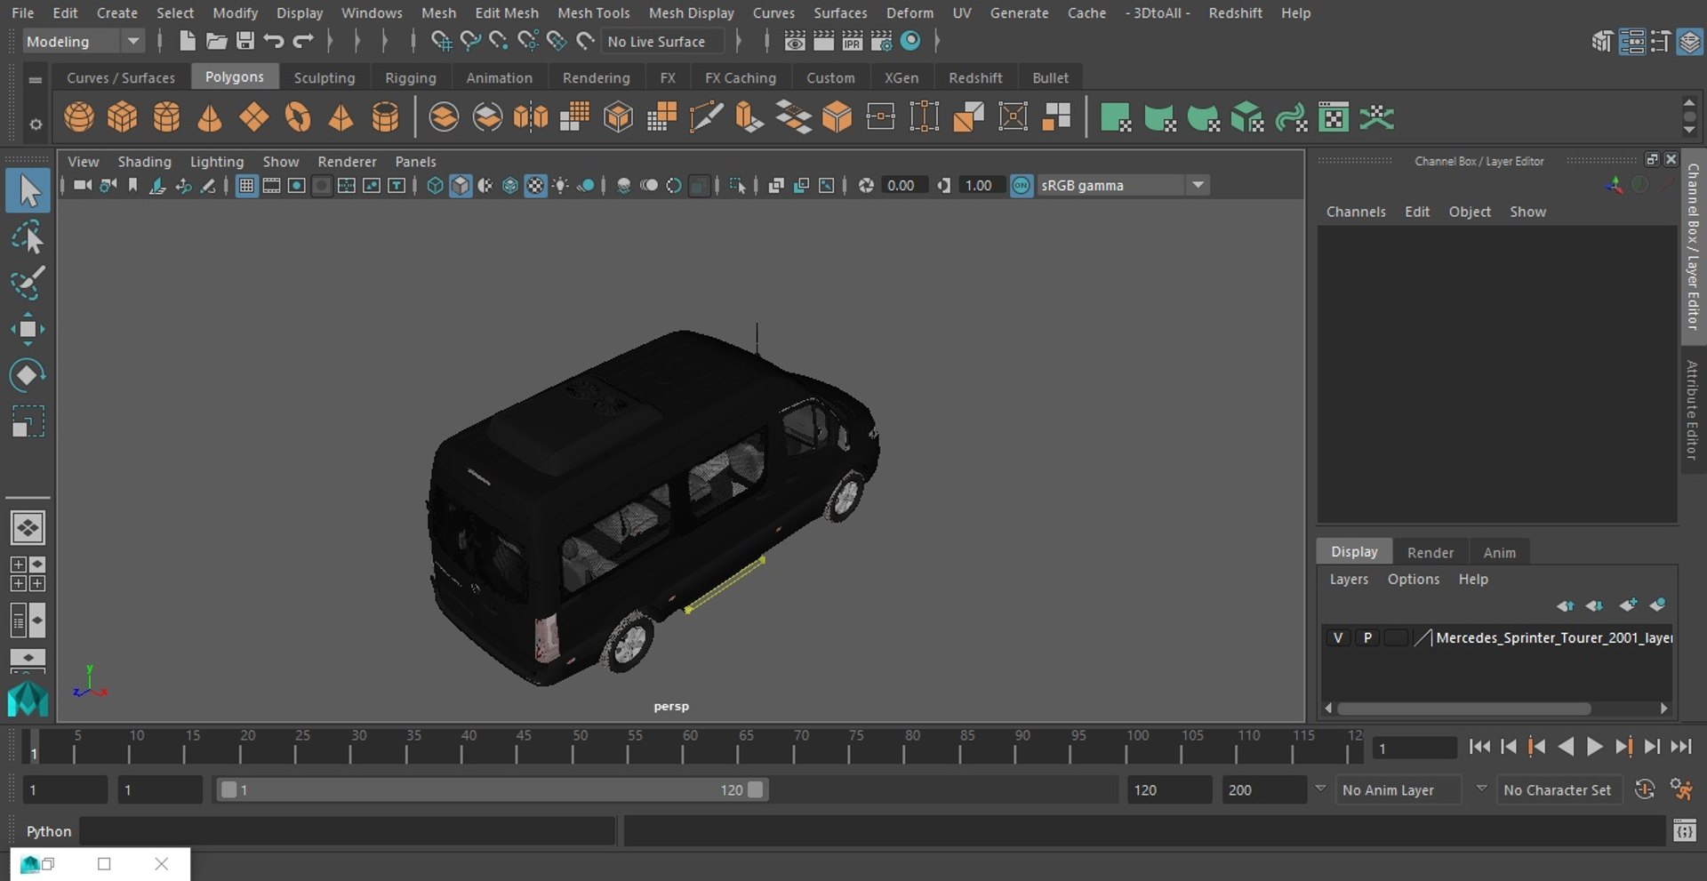Open the Mesh Tools menu
This screenshot has width=1707, height=881.
(x=593, y=12)
